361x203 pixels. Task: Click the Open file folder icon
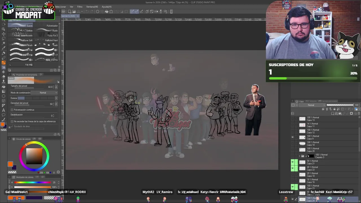[74, 12]
